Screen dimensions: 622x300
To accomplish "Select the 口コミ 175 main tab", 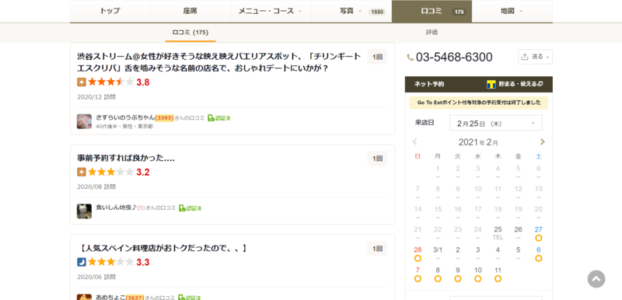I will coord(432,11).
